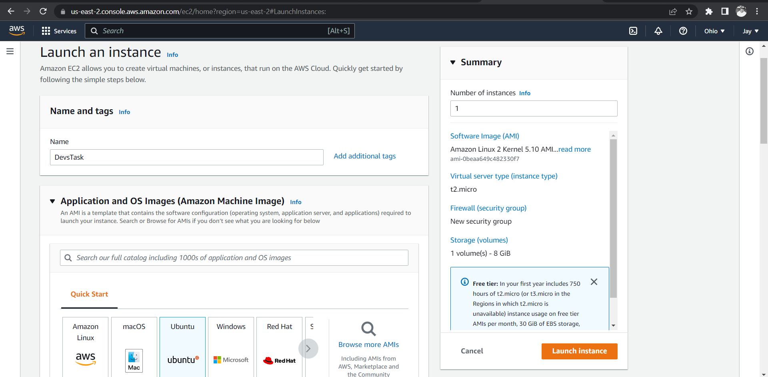Click inside the Name field showing DevsTask

[186, 157]
